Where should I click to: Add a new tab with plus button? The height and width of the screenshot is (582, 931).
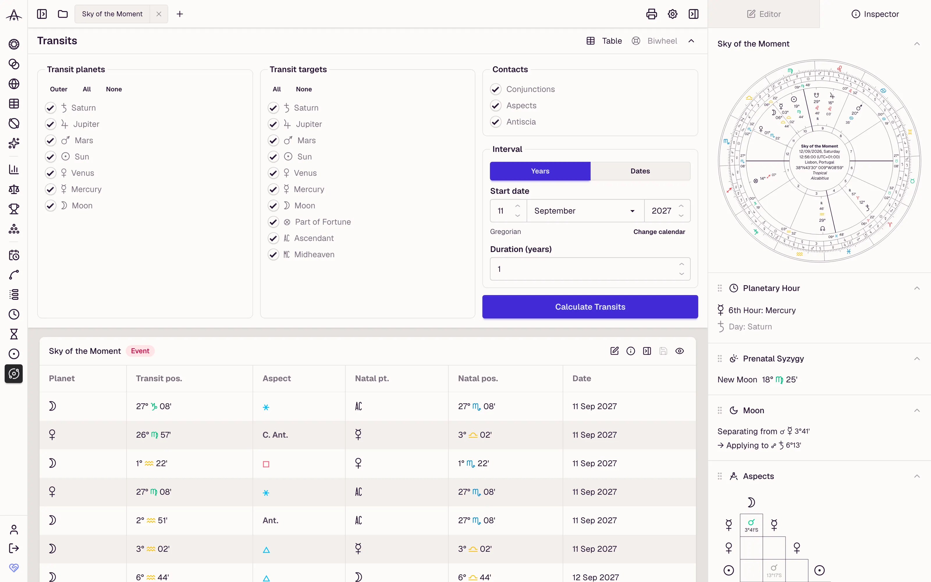[180, 14]
